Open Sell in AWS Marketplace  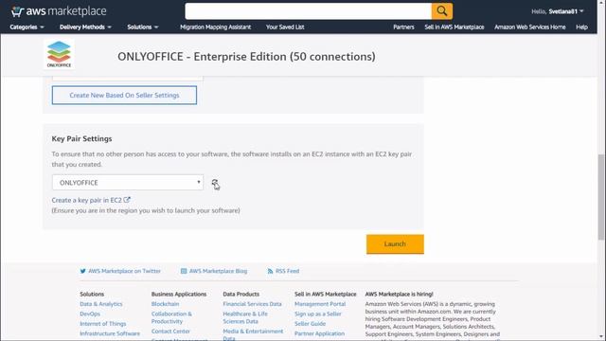point(454,27)
